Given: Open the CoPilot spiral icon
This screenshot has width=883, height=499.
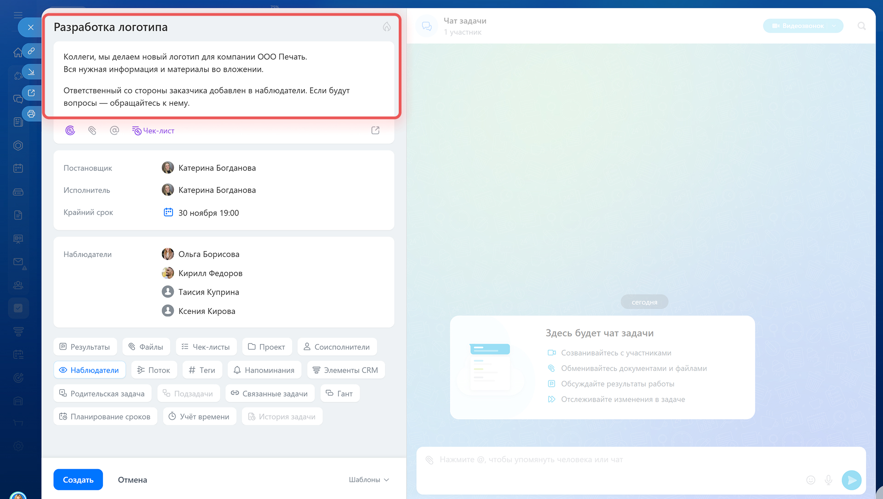Looking at the screenshot, I should (70, 130).
